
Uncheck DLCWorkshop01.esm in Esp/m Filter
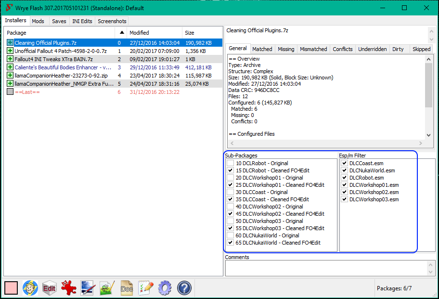(x=344, y=185)
